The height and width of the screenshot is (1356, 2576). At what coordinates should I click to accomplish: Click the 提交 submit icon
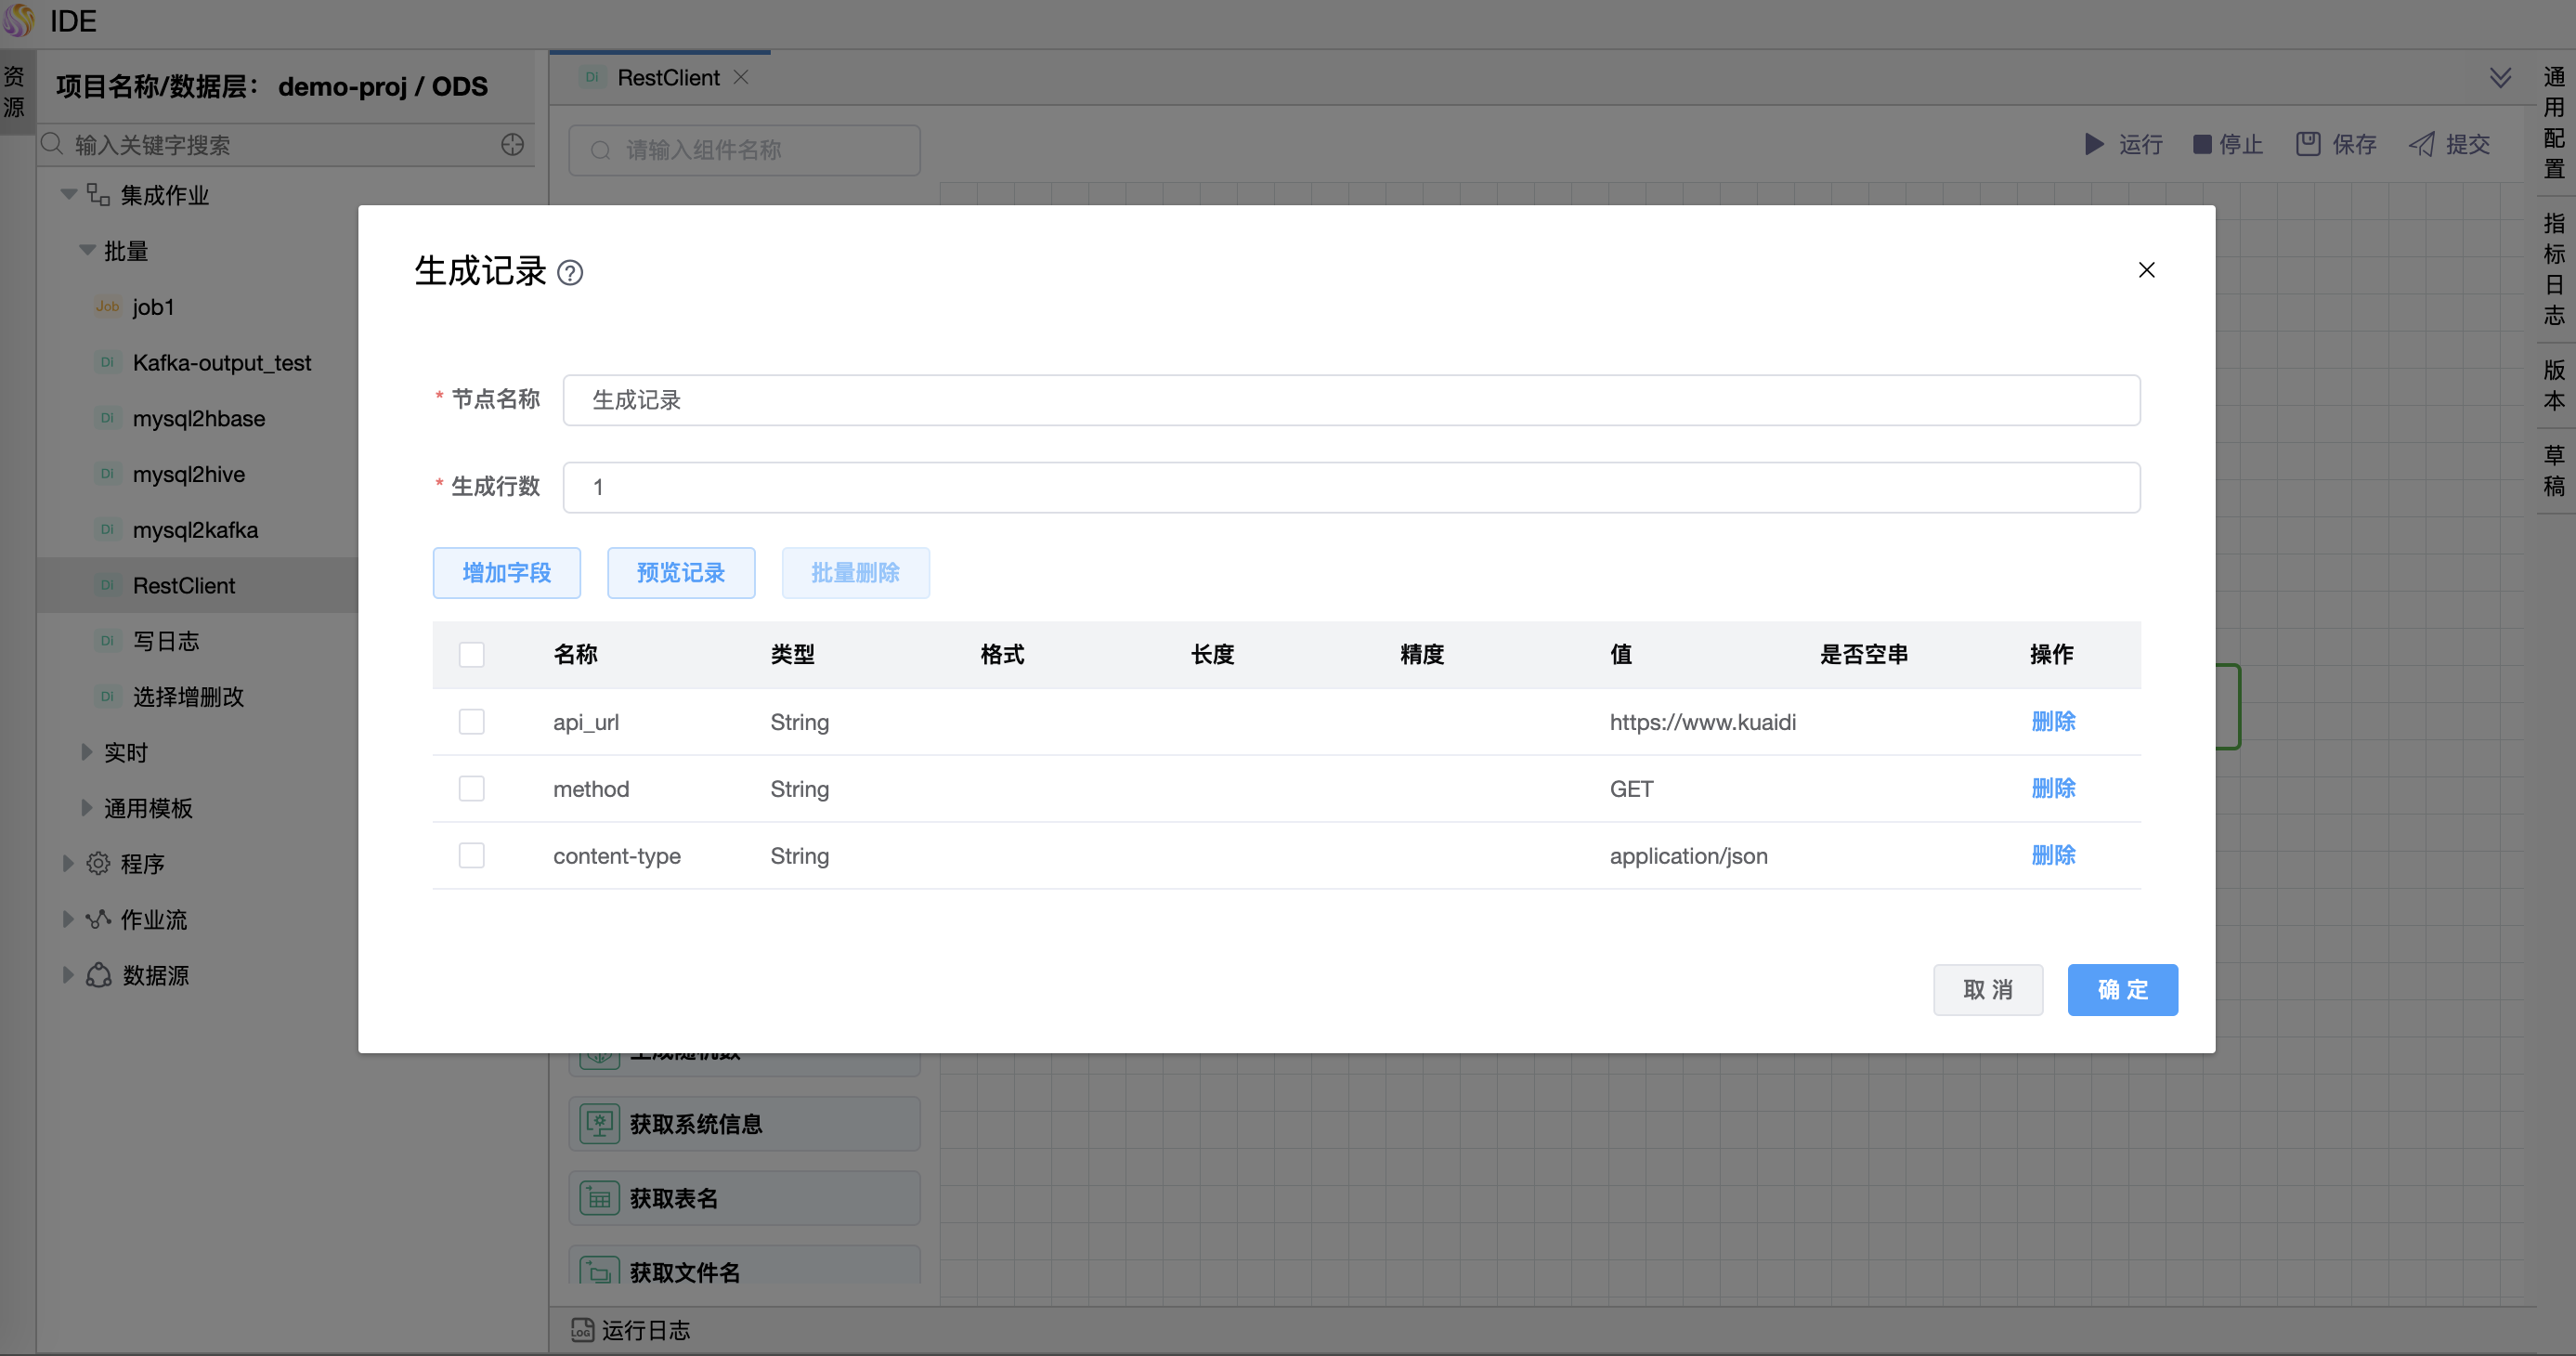2422,145
